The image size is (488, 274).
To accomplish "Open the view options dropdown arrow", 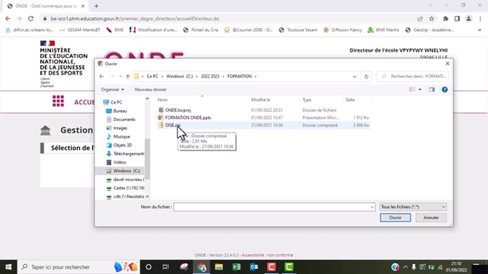I will (x=420, y=90).
